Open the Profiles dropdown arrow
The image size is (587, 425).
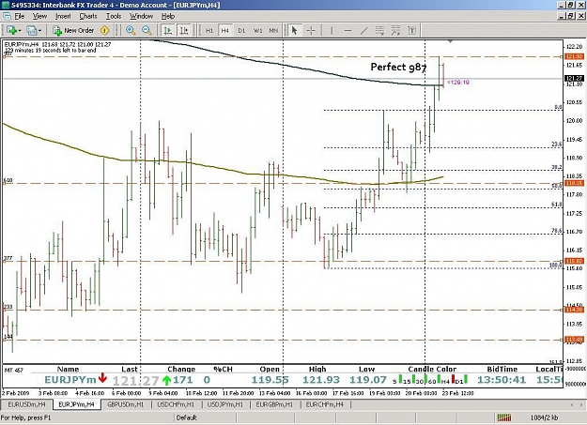tap(39, 31)
